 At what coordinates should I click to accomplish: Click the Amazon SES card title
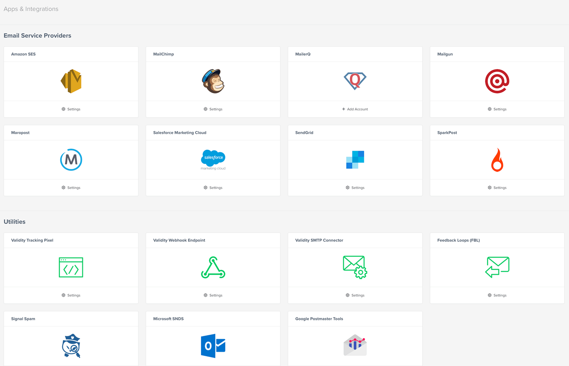(23, 54)
